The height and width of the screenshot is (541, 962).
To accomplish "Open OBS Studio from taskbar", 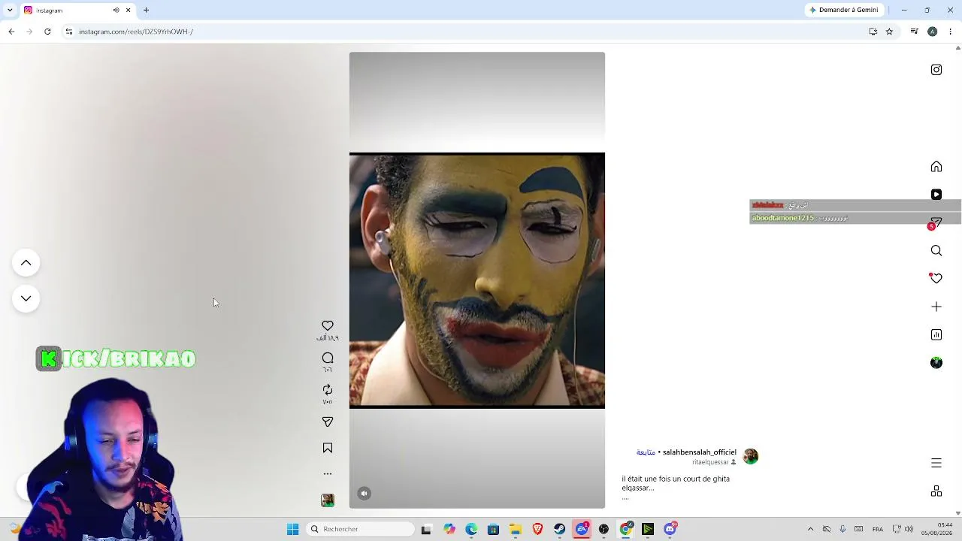I will click(x=604, y=529).
